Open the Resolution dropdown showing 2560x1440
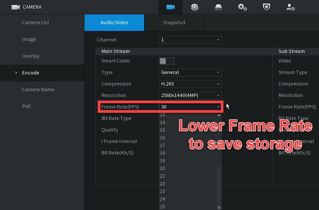Screen dimensions: 319x210 (x=190, y=95)
